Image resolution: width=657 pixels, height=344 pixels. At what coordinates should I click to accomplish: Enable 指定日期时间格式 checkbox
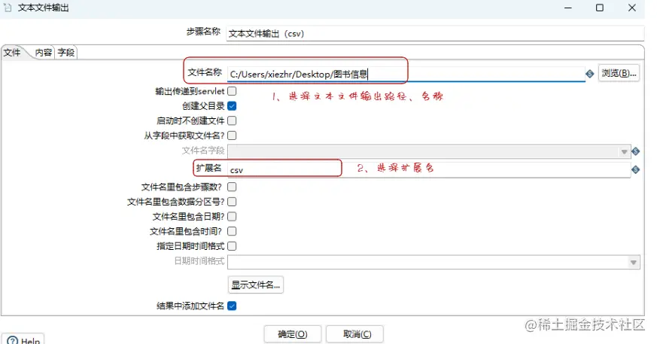232,246
